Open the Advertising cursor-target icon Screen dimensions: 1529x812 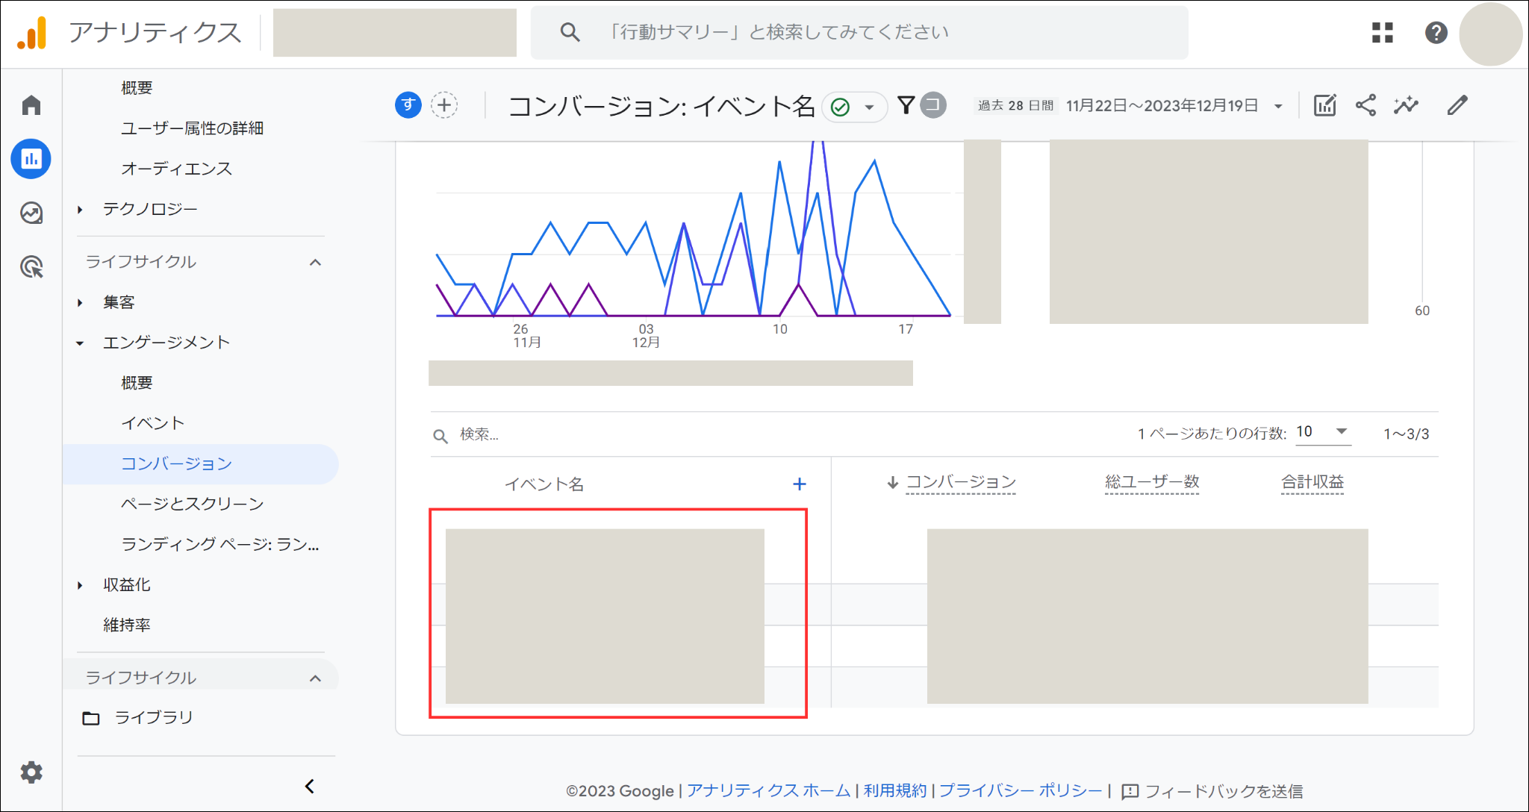(31, 266)
